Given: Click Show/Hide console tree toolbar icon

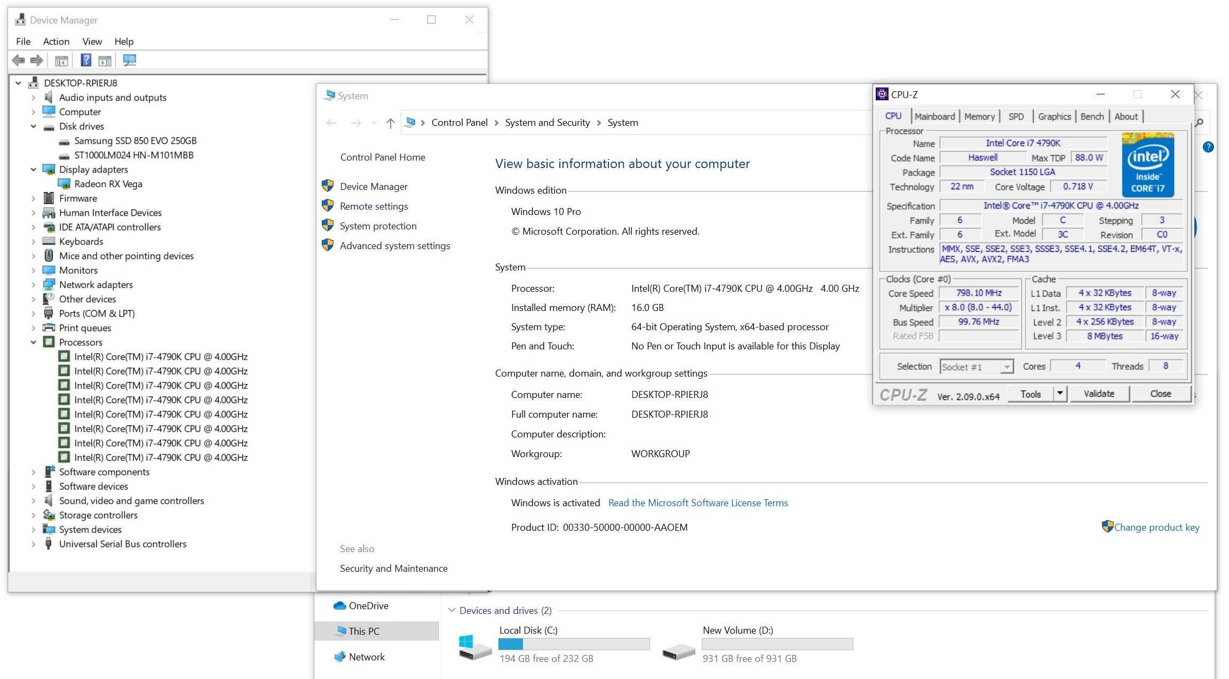Looking at the screenshot, I should pyautogui.click(x=62, y=61).
